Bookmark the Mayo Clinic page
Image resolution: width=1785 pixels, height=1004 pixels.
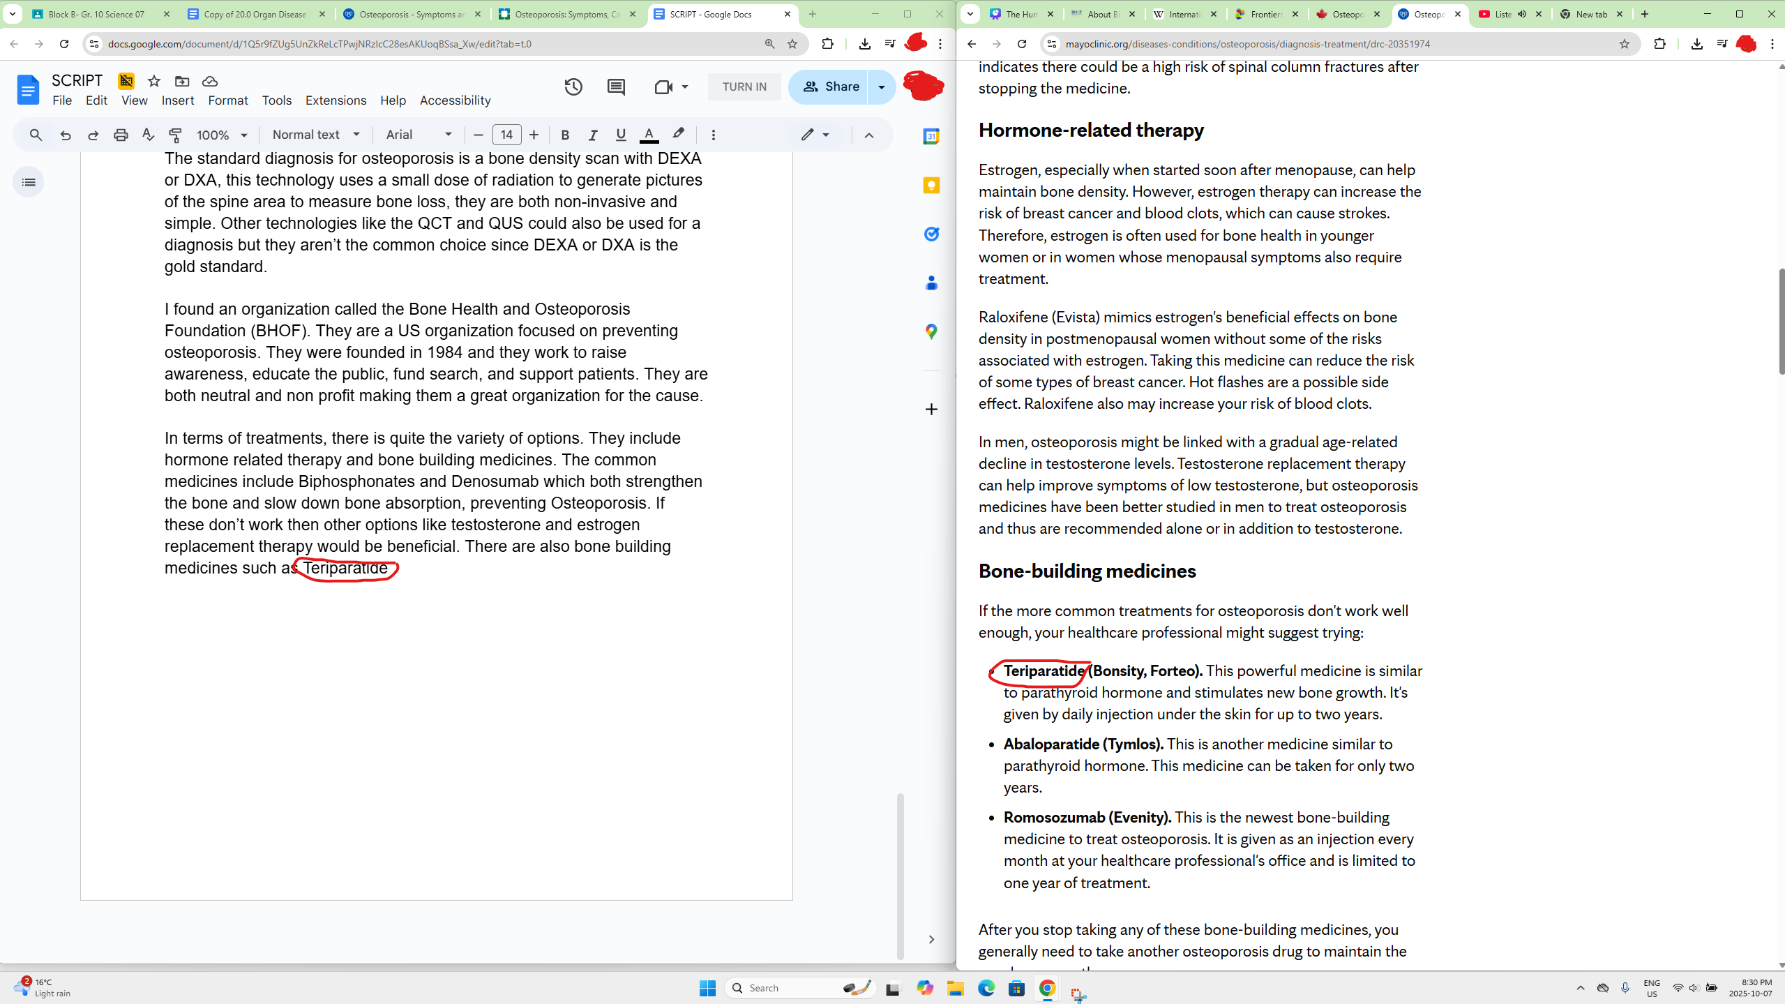(1625, 44)
